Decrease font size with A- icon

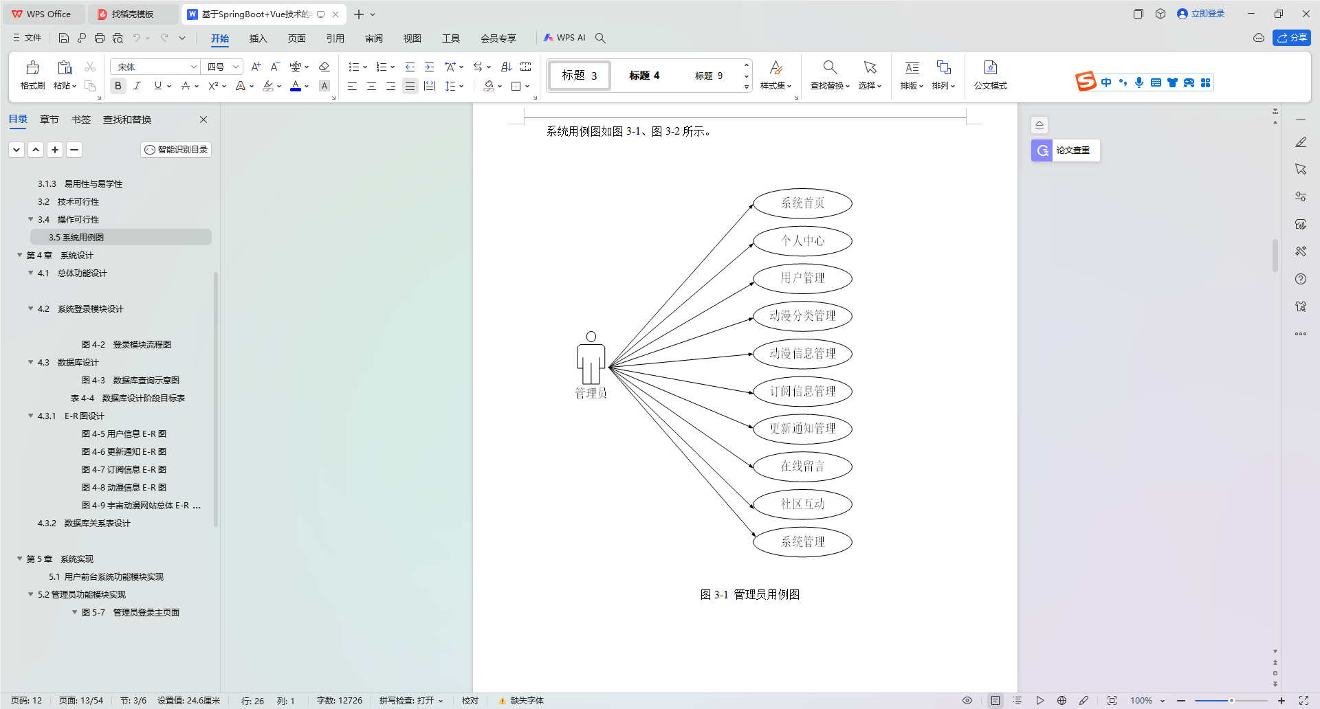[x=275, y=67]
